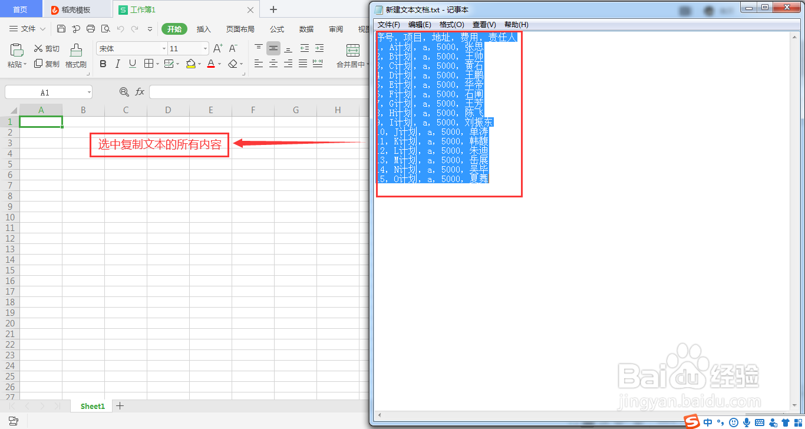
Task: Align text left
Action: 259,64
